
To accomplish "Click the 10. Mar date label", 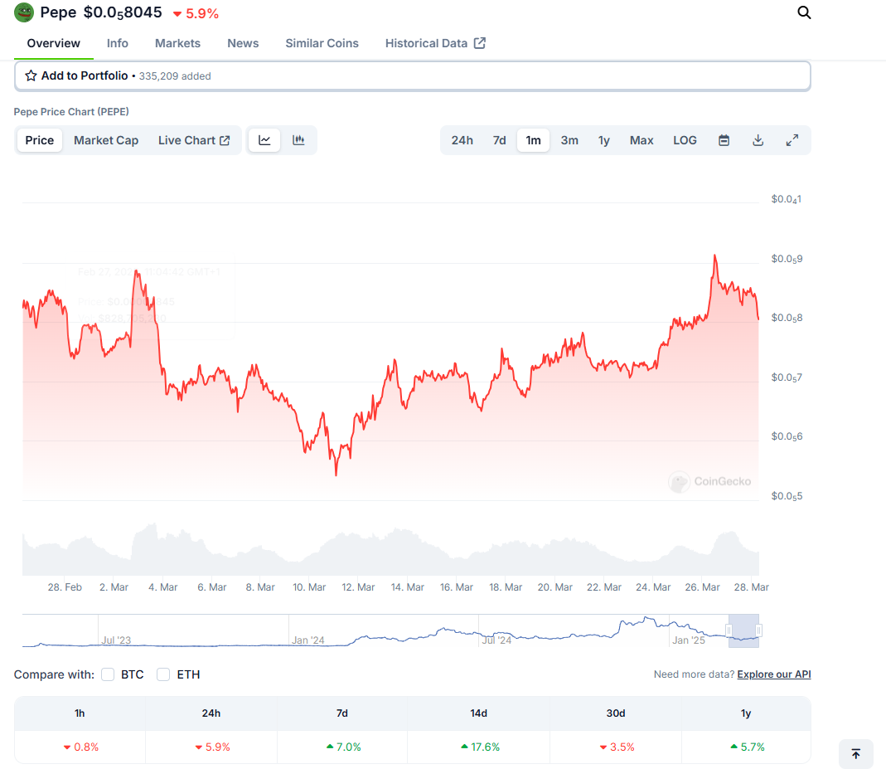I will [x=309, y=587].
